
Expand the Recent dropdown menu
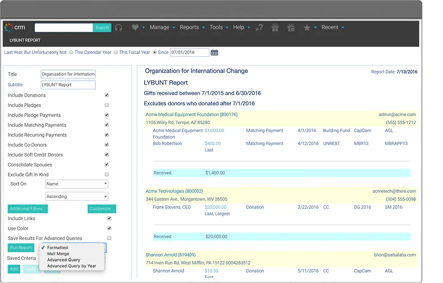333,27
